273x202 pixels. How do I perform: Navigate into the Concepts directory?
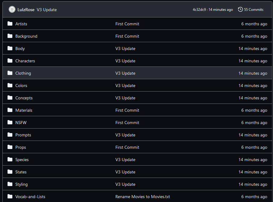click(24, 98)
